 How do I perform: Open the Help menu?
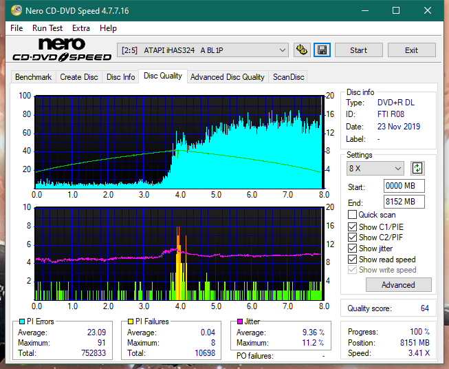coord(108,28)
